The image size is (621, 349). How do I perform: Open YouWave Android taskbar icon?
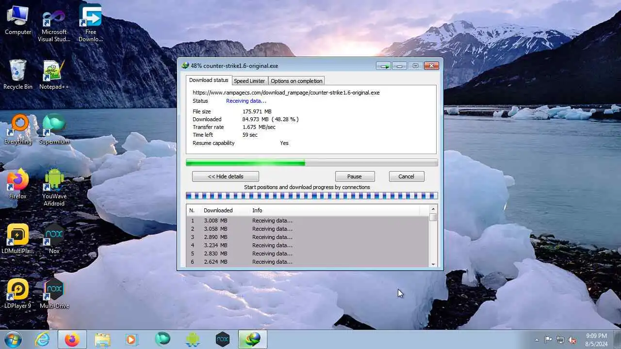tap(192, 339)
